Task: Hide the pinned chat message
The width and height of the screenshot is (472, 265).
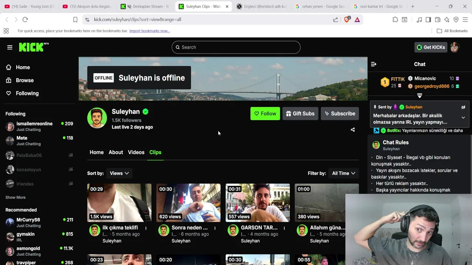Action: tap(463, 107)
